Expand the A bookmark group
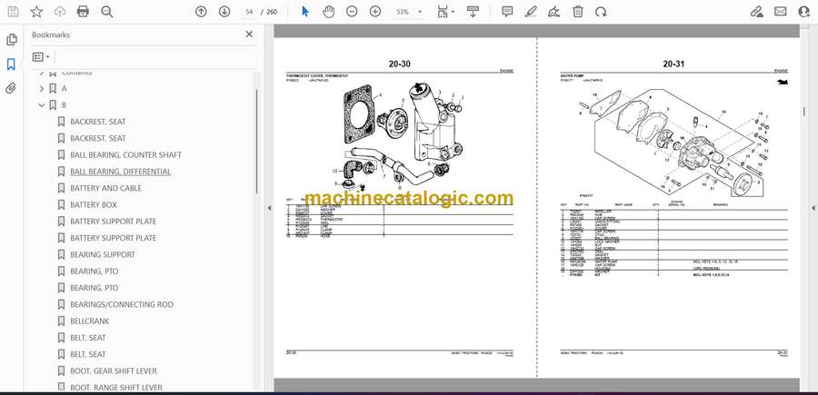This screenshot has height=395, width=818. pyautogui.click(x=42, y=89)
